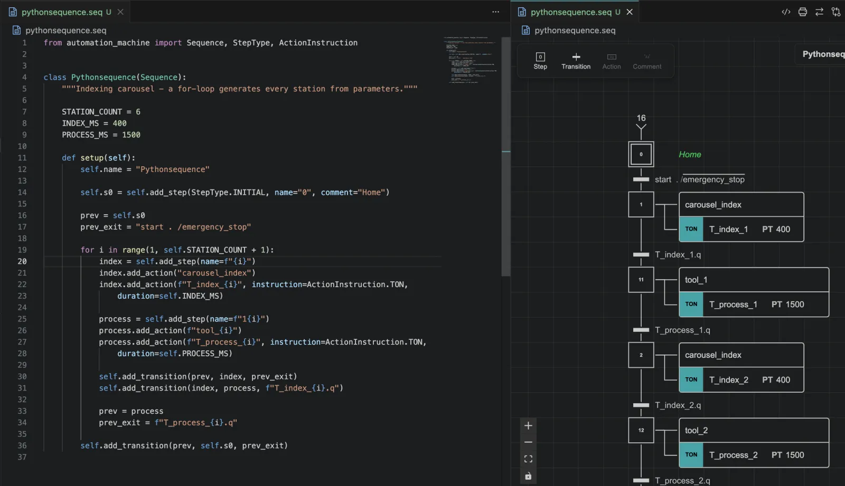Image resolution: width=845 pixels, height=486 pixels.
Task: Select the tool_1 action box
Action: pyautogui.click(x=754, y=280)
